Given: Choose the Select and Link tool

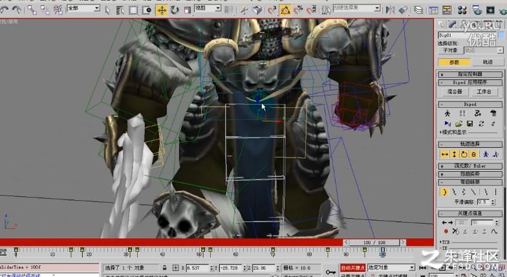Looking at the screenshot, I should click(32, 10).
